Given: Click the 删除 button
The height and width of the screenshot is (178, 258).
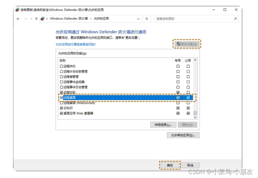Looking at the screenshot, I should tap(188, 125).
